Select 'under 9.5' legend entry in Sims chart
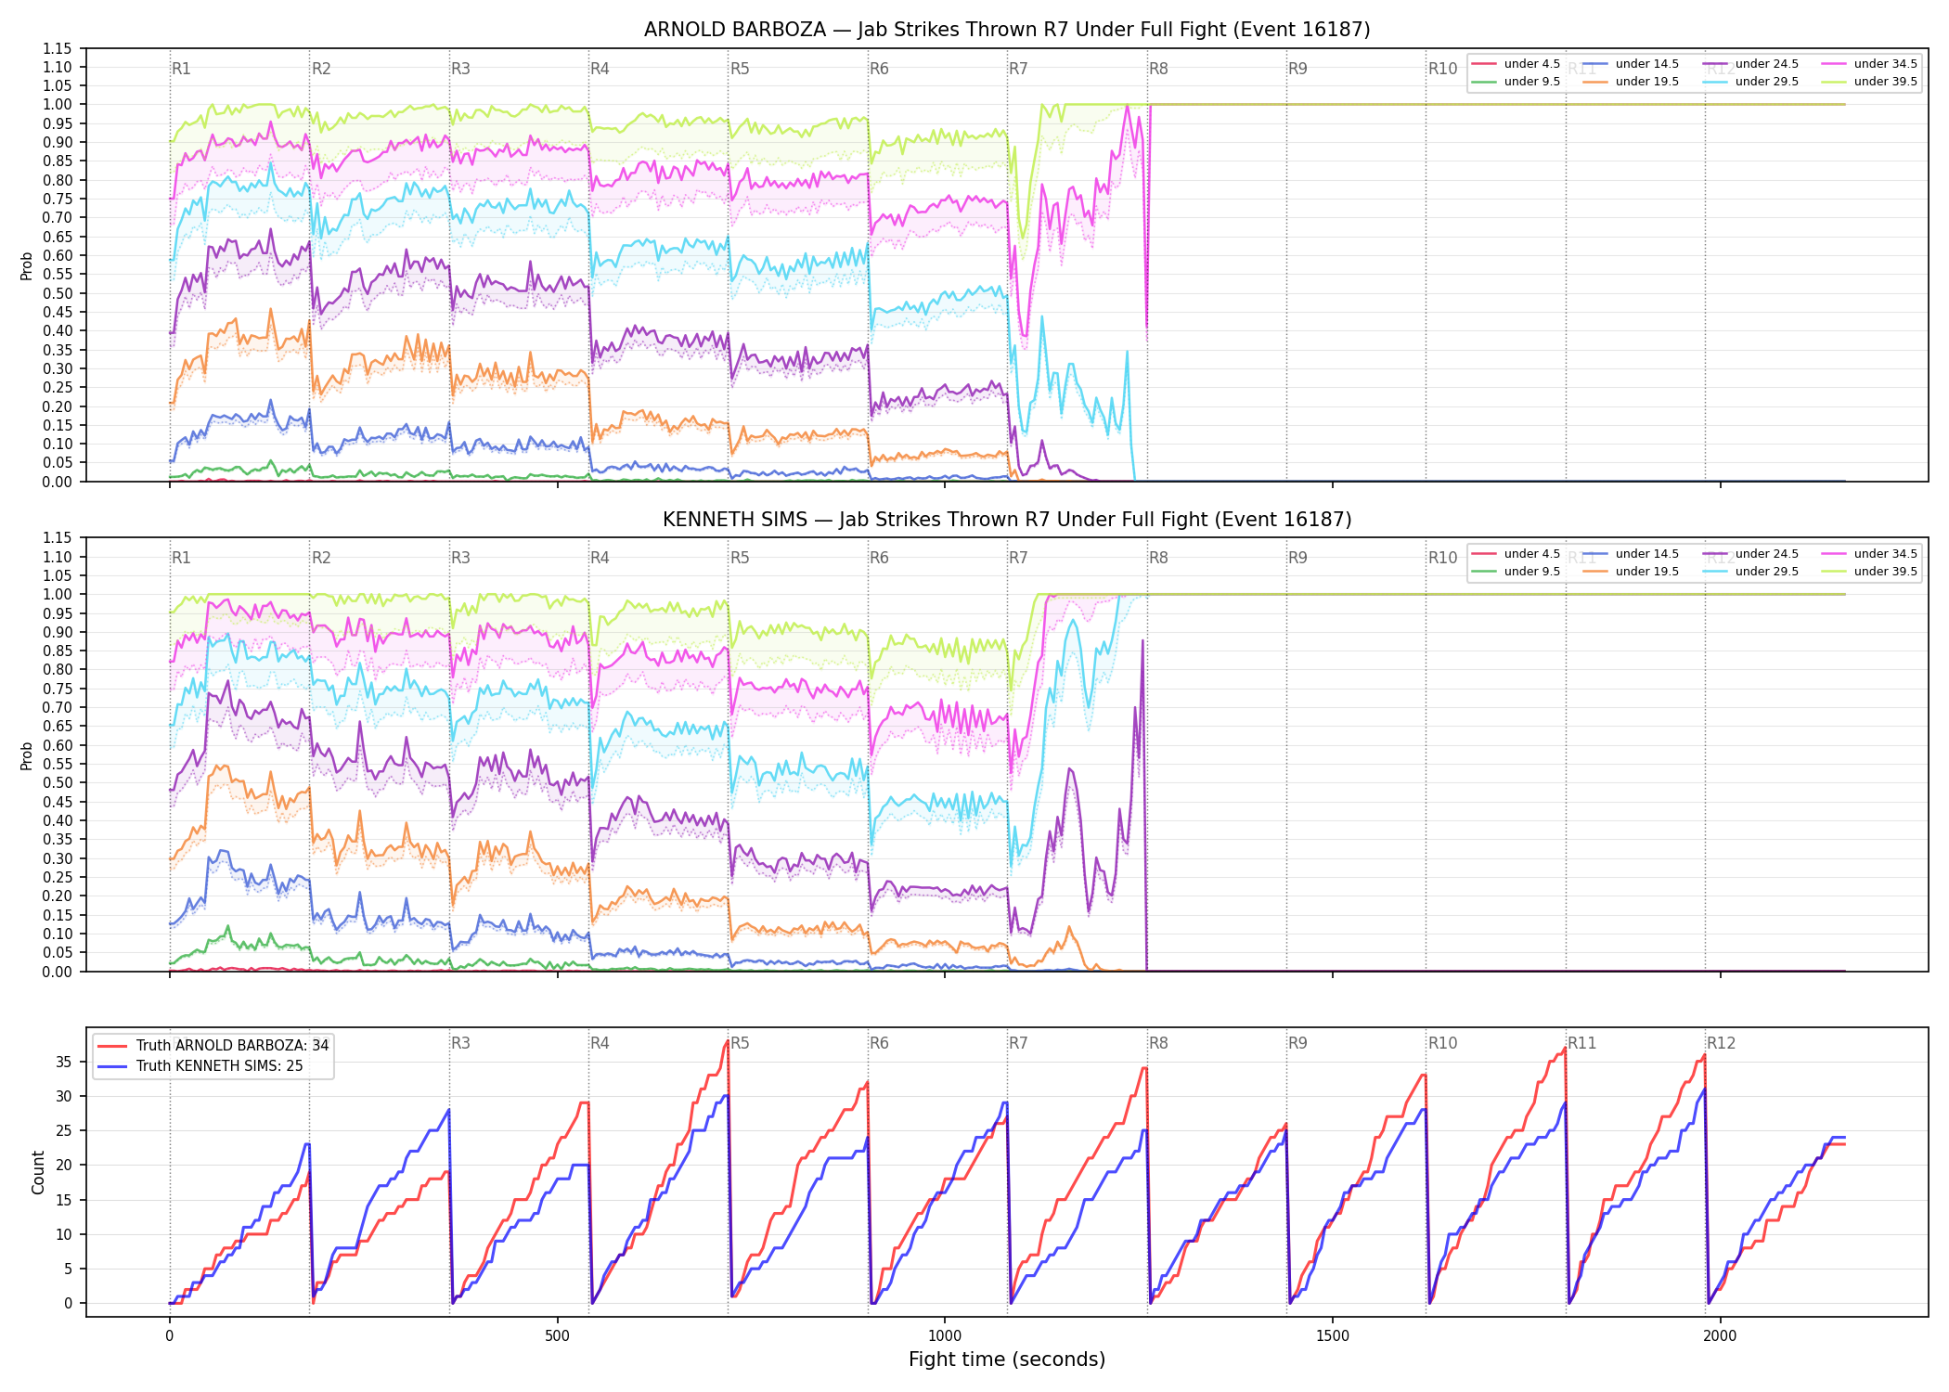 1517,572
